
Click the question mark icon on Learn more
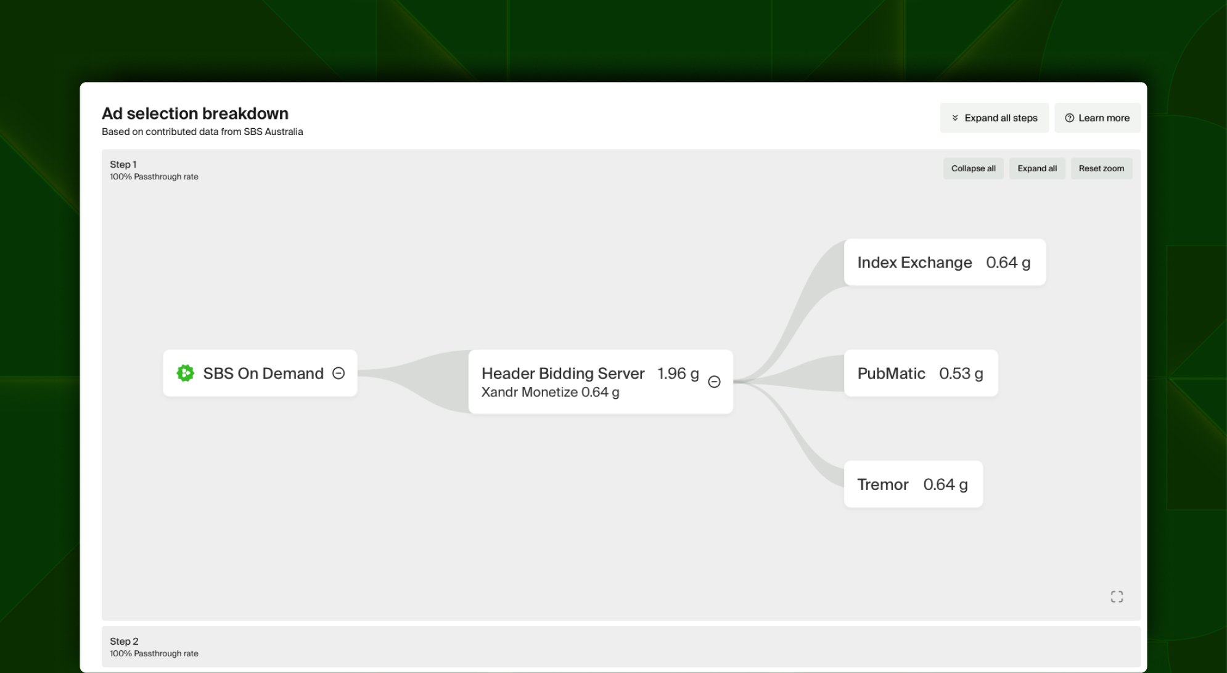(1070, 118)
